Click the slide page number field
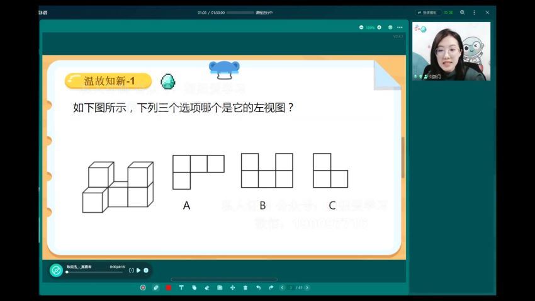This screenshot has width=535, height=301. 291,288
